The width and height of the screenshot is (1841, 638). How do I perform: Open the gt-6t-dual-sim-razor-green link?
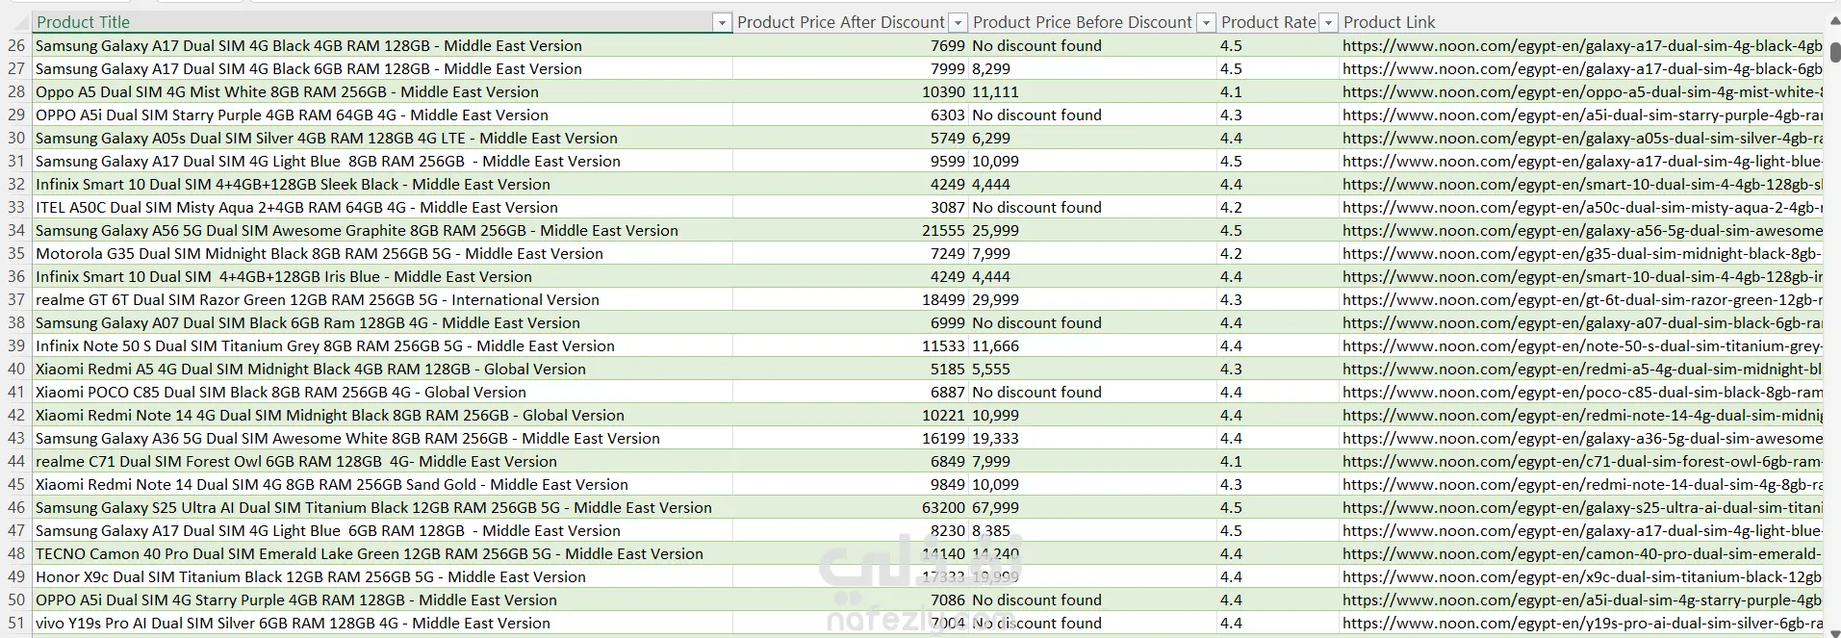click(x=1583, y=299)
